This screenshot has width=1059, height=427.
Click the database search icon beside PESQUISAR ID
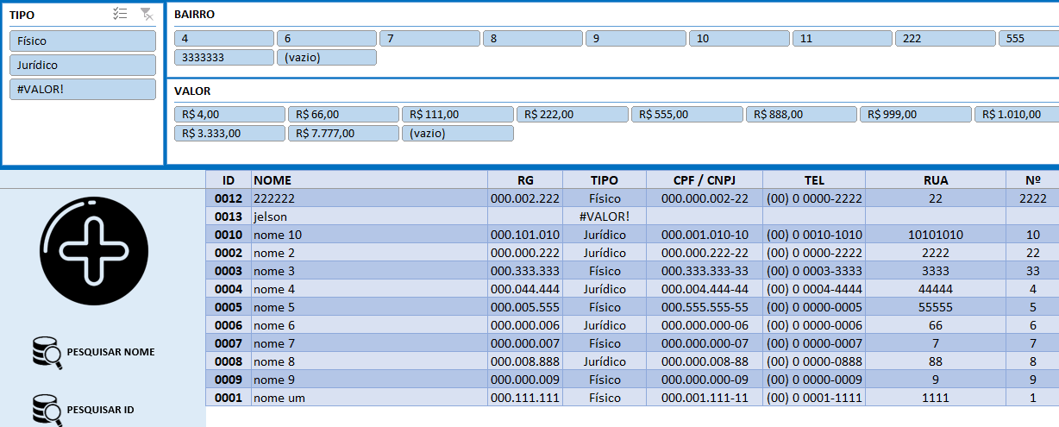47,409
